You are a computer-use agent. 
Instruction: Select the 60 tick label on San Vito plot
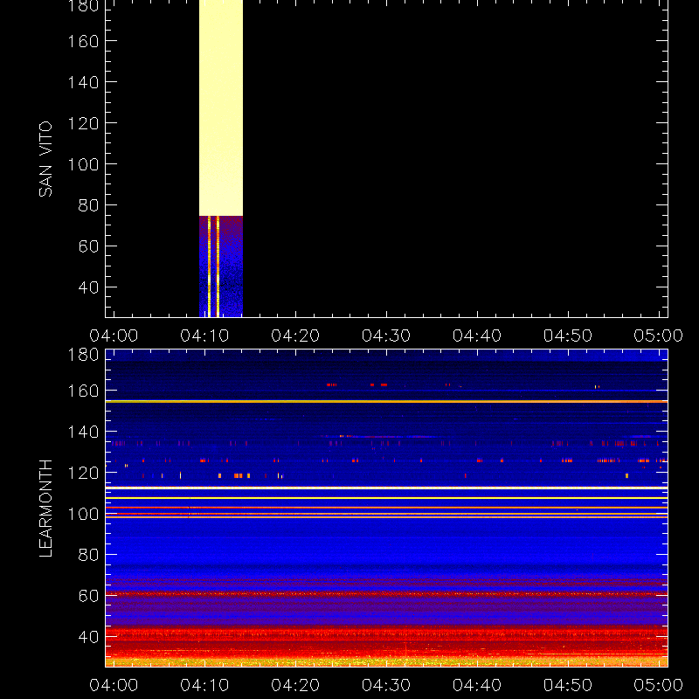click(x=89, y=246)
